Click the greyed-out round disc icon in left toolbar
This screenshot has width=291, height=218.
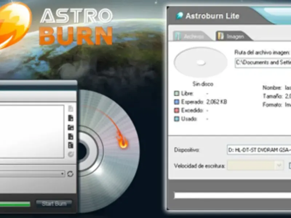[x=71, y=154]
